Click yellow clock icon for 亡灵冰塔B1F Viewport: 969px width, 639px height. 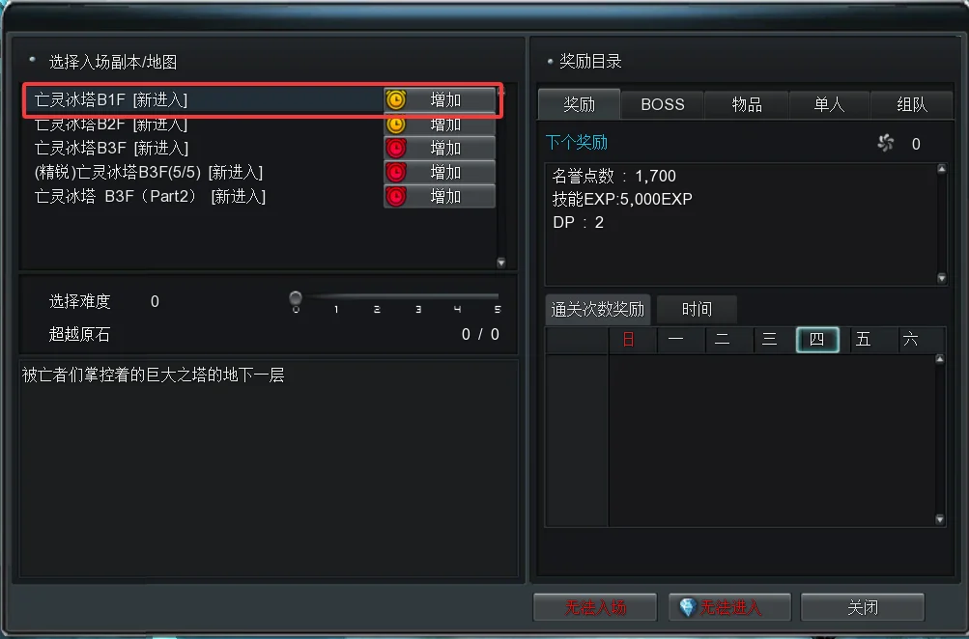pos(396,99)
